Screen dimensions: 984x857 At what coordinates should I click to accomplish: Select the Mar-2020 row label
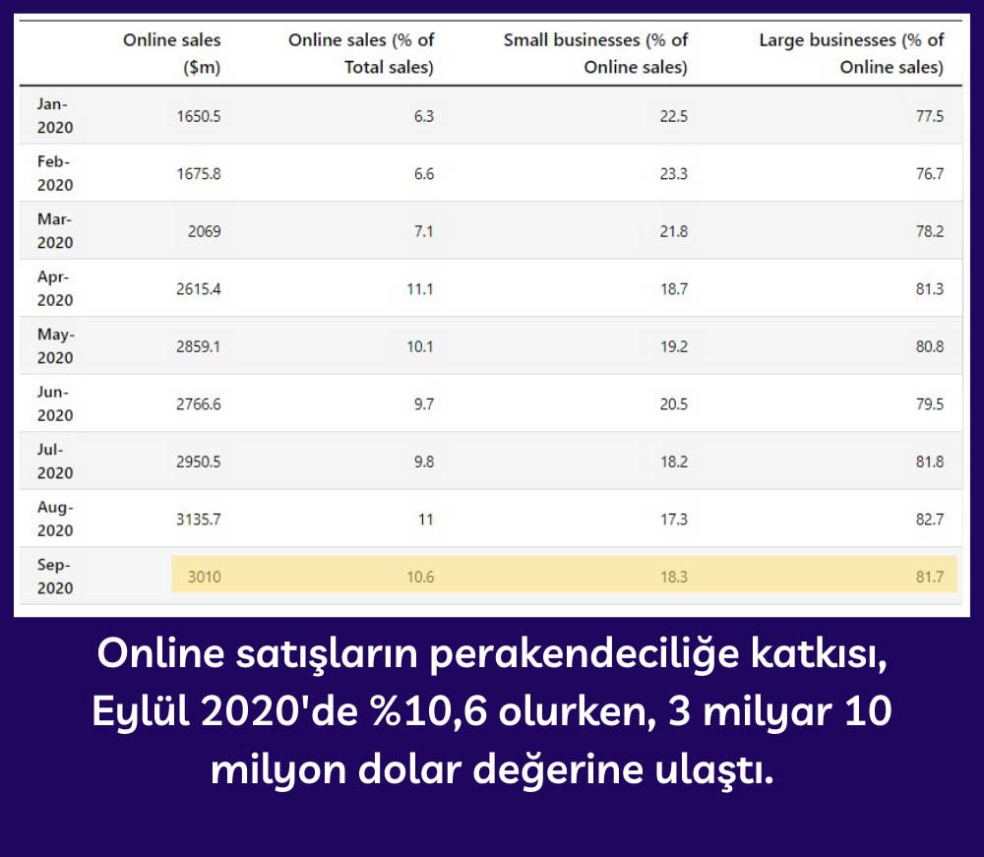[55, 231]
